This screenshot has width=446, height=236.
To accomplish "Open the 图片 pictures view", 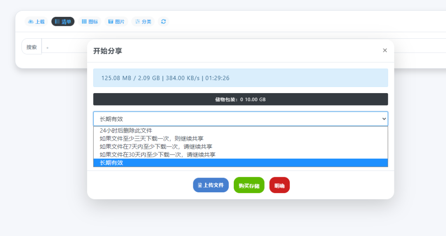I will click(116, 21).
